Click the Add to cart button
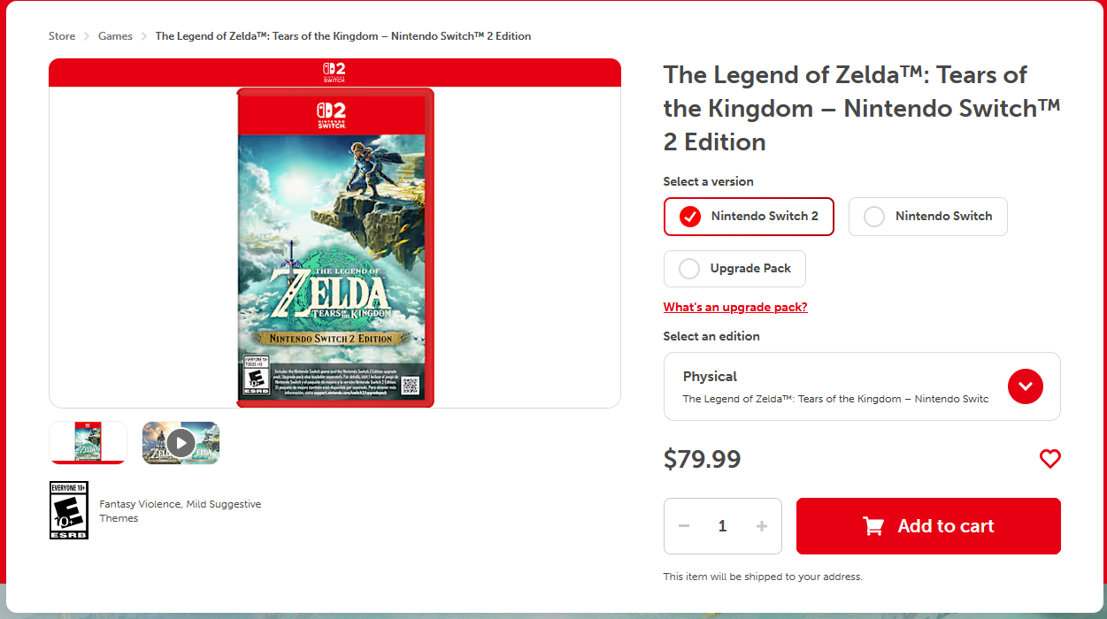Viewport: 1107px width, 619px height. [928, 526]
